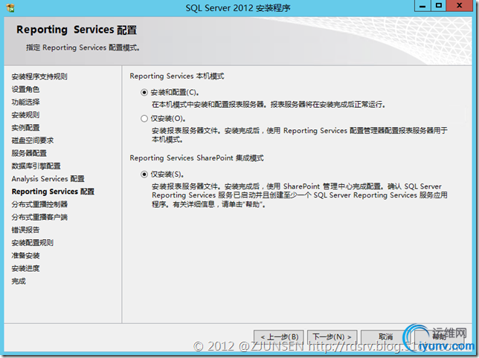Image resolution: width=479 pixels, height=358 pixels.
Task: Select the 设置角色 step
Action: (x=25, y=89)
